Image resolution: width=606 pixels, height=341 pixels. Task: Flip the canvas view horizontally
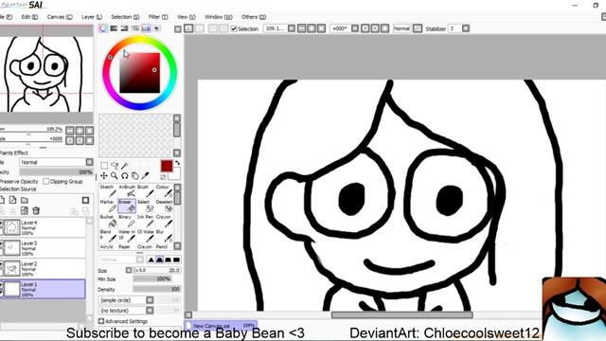coord(418,28)
